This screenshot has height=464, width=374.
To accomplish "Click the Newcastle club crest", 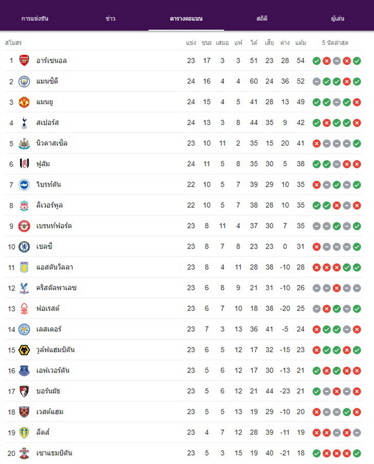I will (x=24, y=143).
